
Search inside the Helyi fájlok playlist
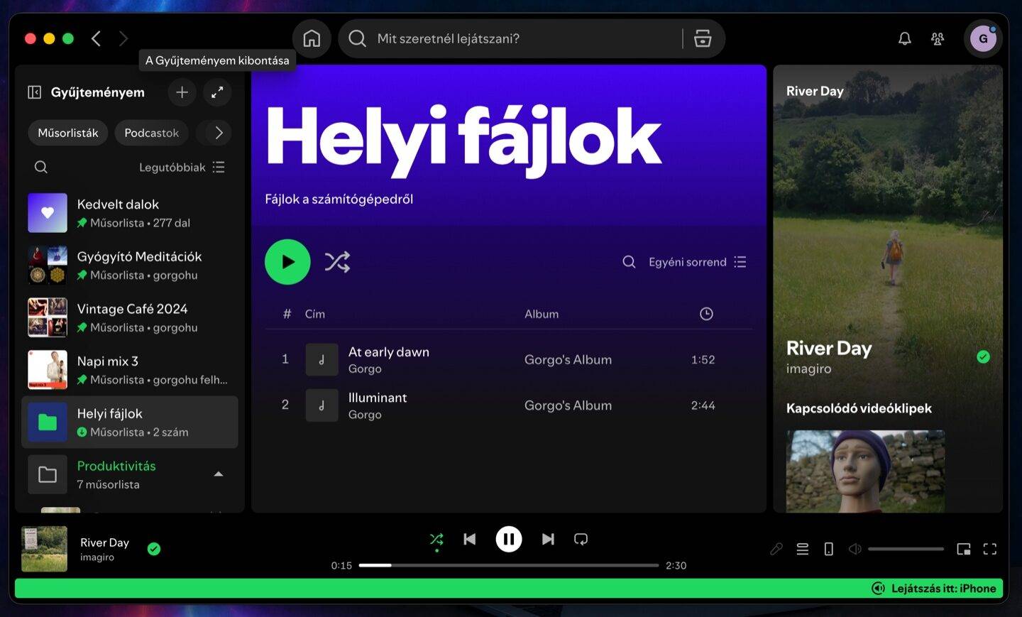(x=629, y=262)
